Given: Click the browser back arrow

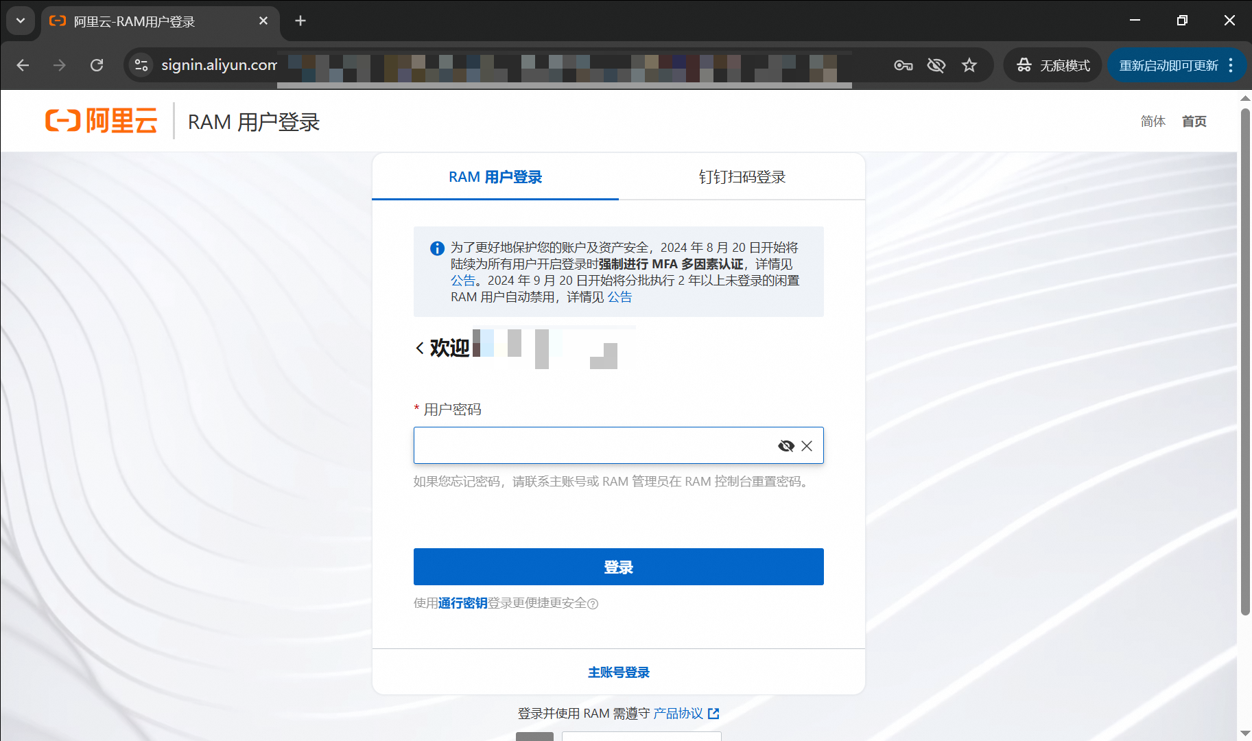Looking at the screenshot, I should (x=23, y=65).
